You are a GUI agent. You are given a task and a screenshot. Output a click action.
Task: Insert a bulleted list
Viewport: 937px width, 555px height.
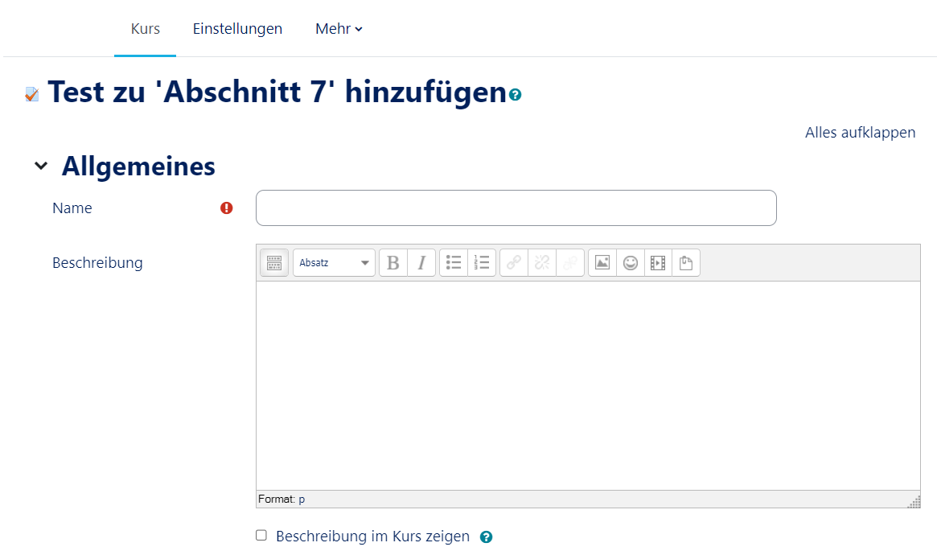click(454, 263)
